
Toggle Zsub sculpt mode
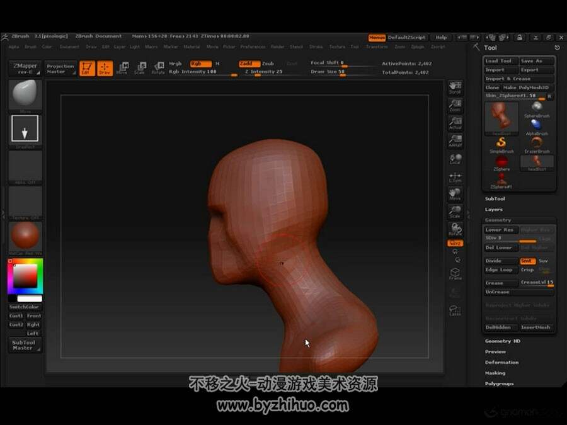[x=268, y=64]
